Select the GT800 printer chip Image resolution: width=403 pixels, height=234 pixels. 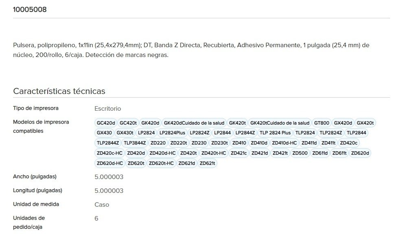point(322,123)
